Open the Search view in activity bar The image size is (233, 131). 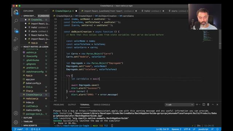[16, 21]
